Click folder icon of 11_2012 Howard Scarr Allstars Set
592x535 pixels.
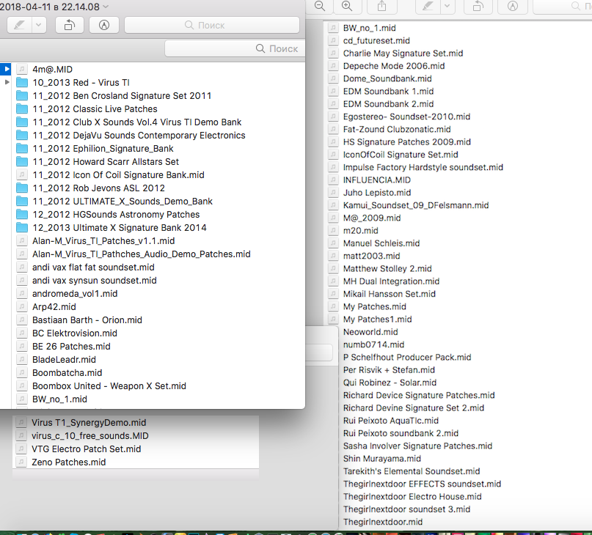(x=22, y=161)
